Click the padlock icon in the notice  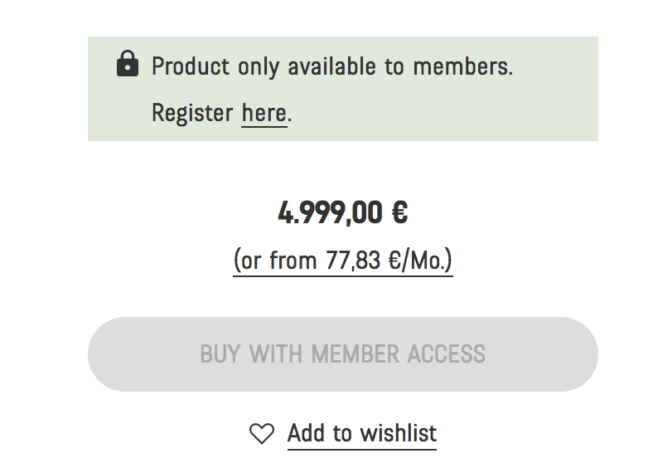click(128, 64)
